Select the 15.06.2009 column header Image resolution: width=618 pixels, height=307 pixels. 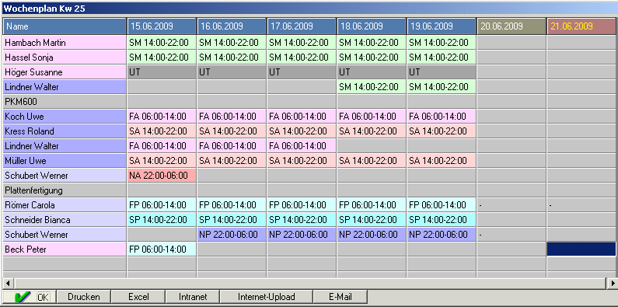tap(162, 26)
